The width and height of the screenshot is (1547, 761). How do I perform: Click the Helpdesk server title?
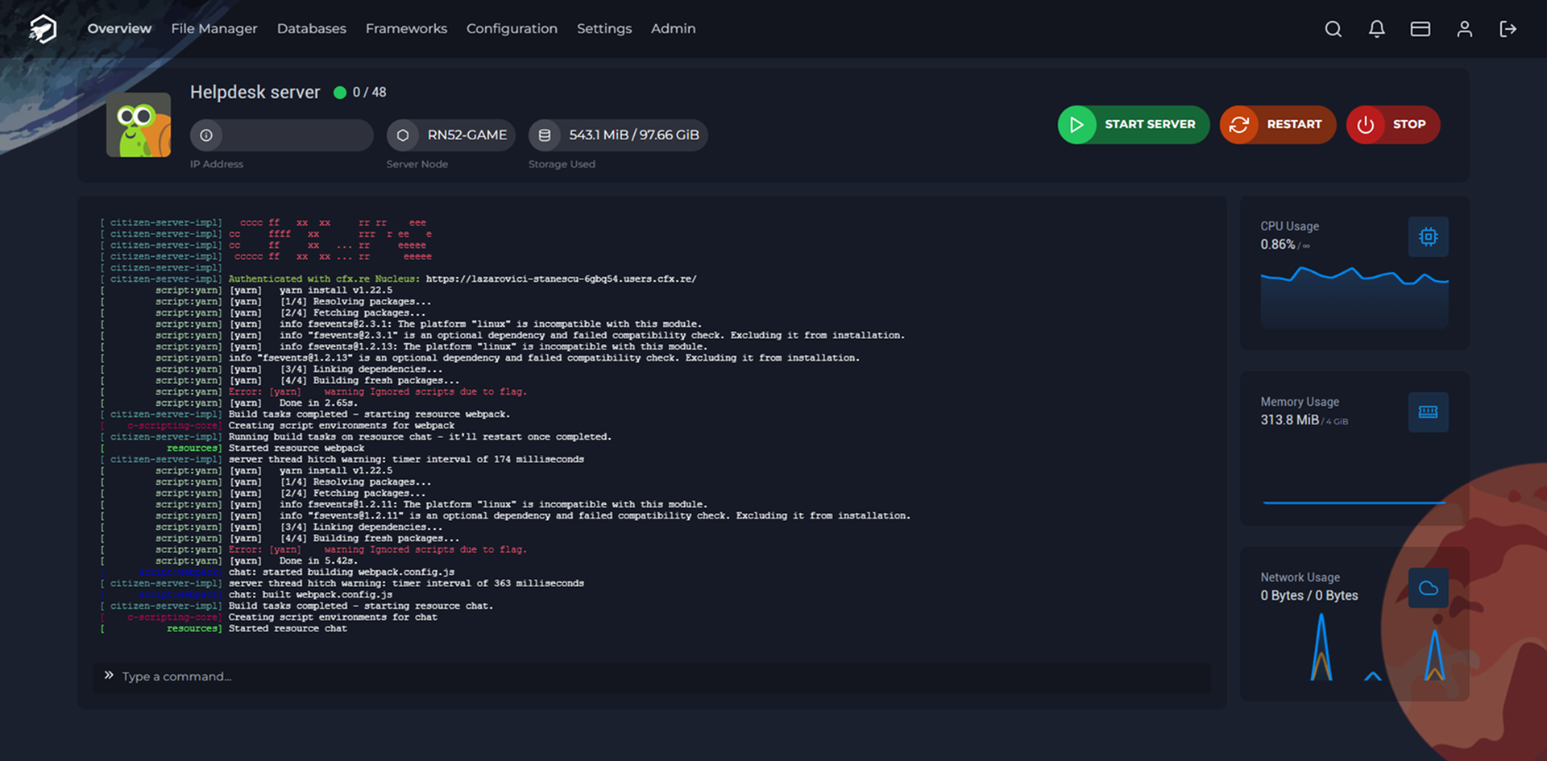[255, 93]
